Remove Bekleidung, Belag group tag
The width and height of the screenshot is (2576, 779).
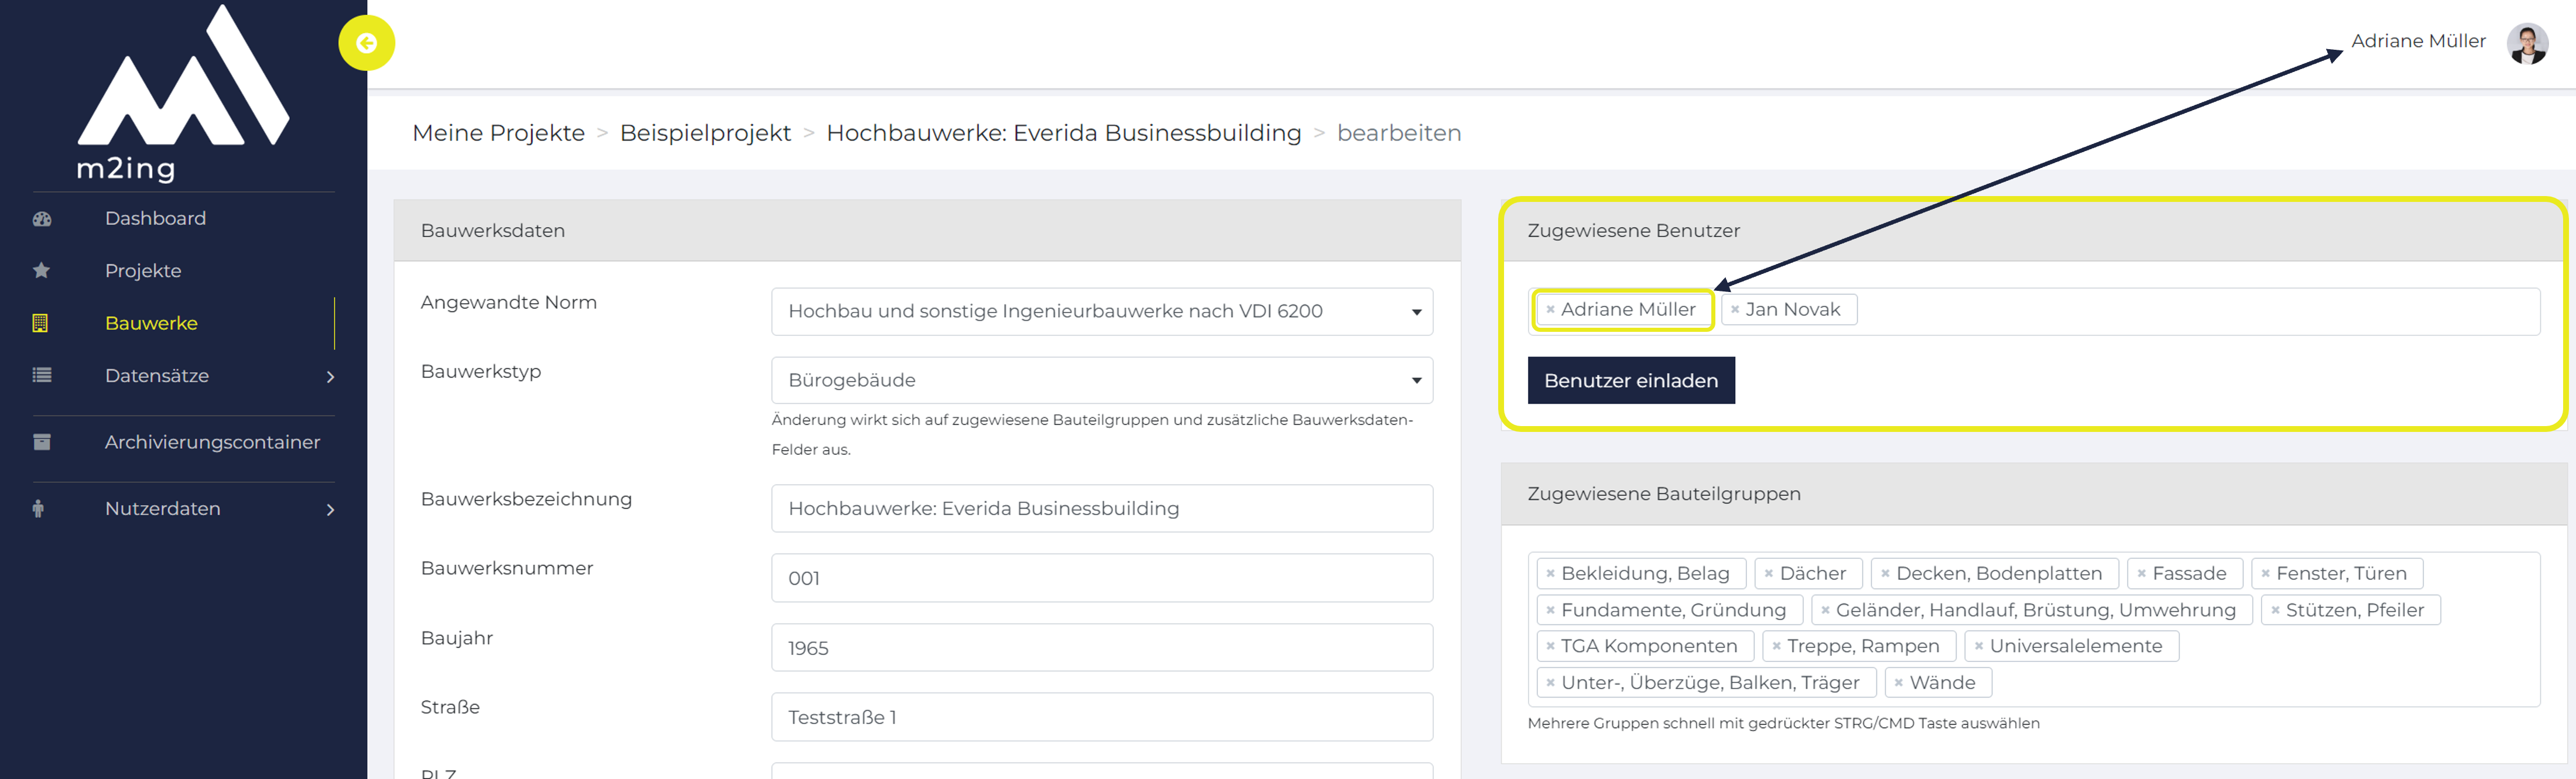[1550, 574]
